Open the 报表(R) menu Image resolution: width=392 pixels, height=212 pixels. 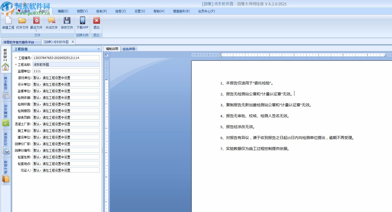[x=101, y=11]
